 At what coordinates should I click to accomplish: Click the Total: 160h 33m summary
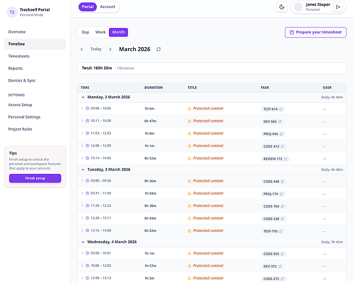tap(97, 68)
